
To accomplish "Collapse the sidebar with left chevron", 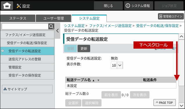I will 58,31.
